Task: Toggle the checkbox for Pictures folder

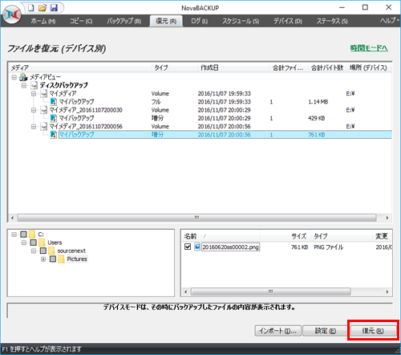Action: [x=53, y=259]
